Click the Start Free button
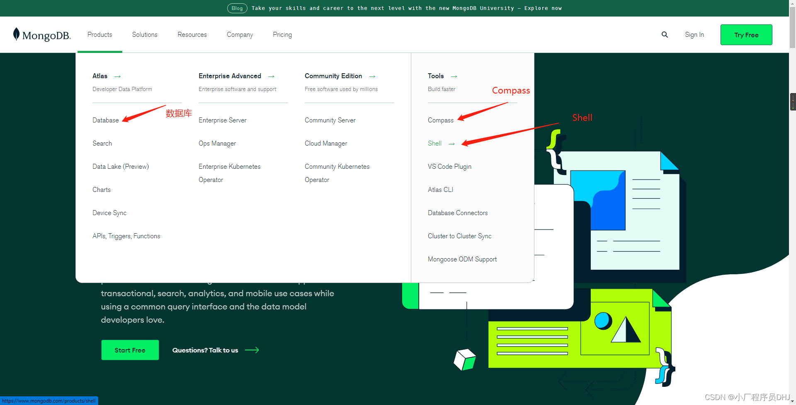 [x=130, y=350]
